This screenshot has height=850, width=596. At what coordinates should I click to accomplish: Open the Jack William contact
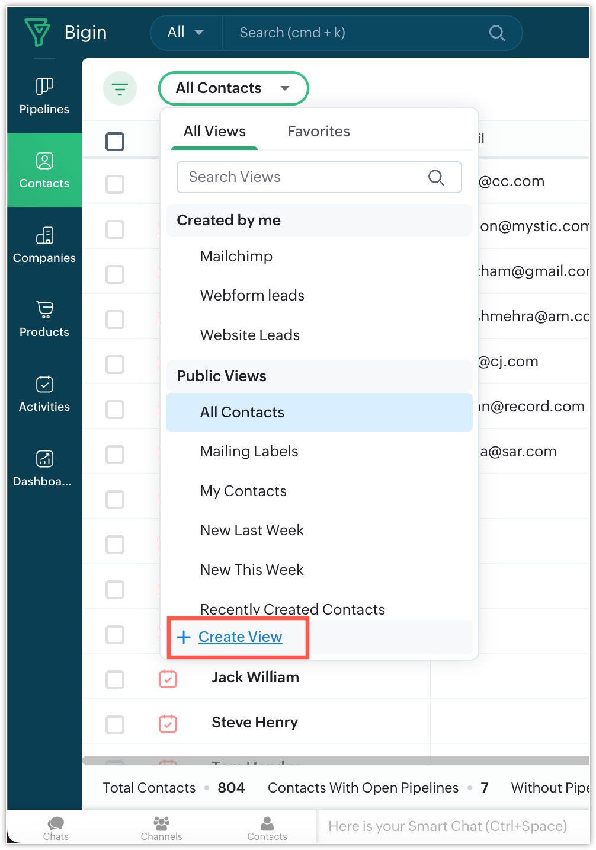pyautogui.click(x=255, y=678)
